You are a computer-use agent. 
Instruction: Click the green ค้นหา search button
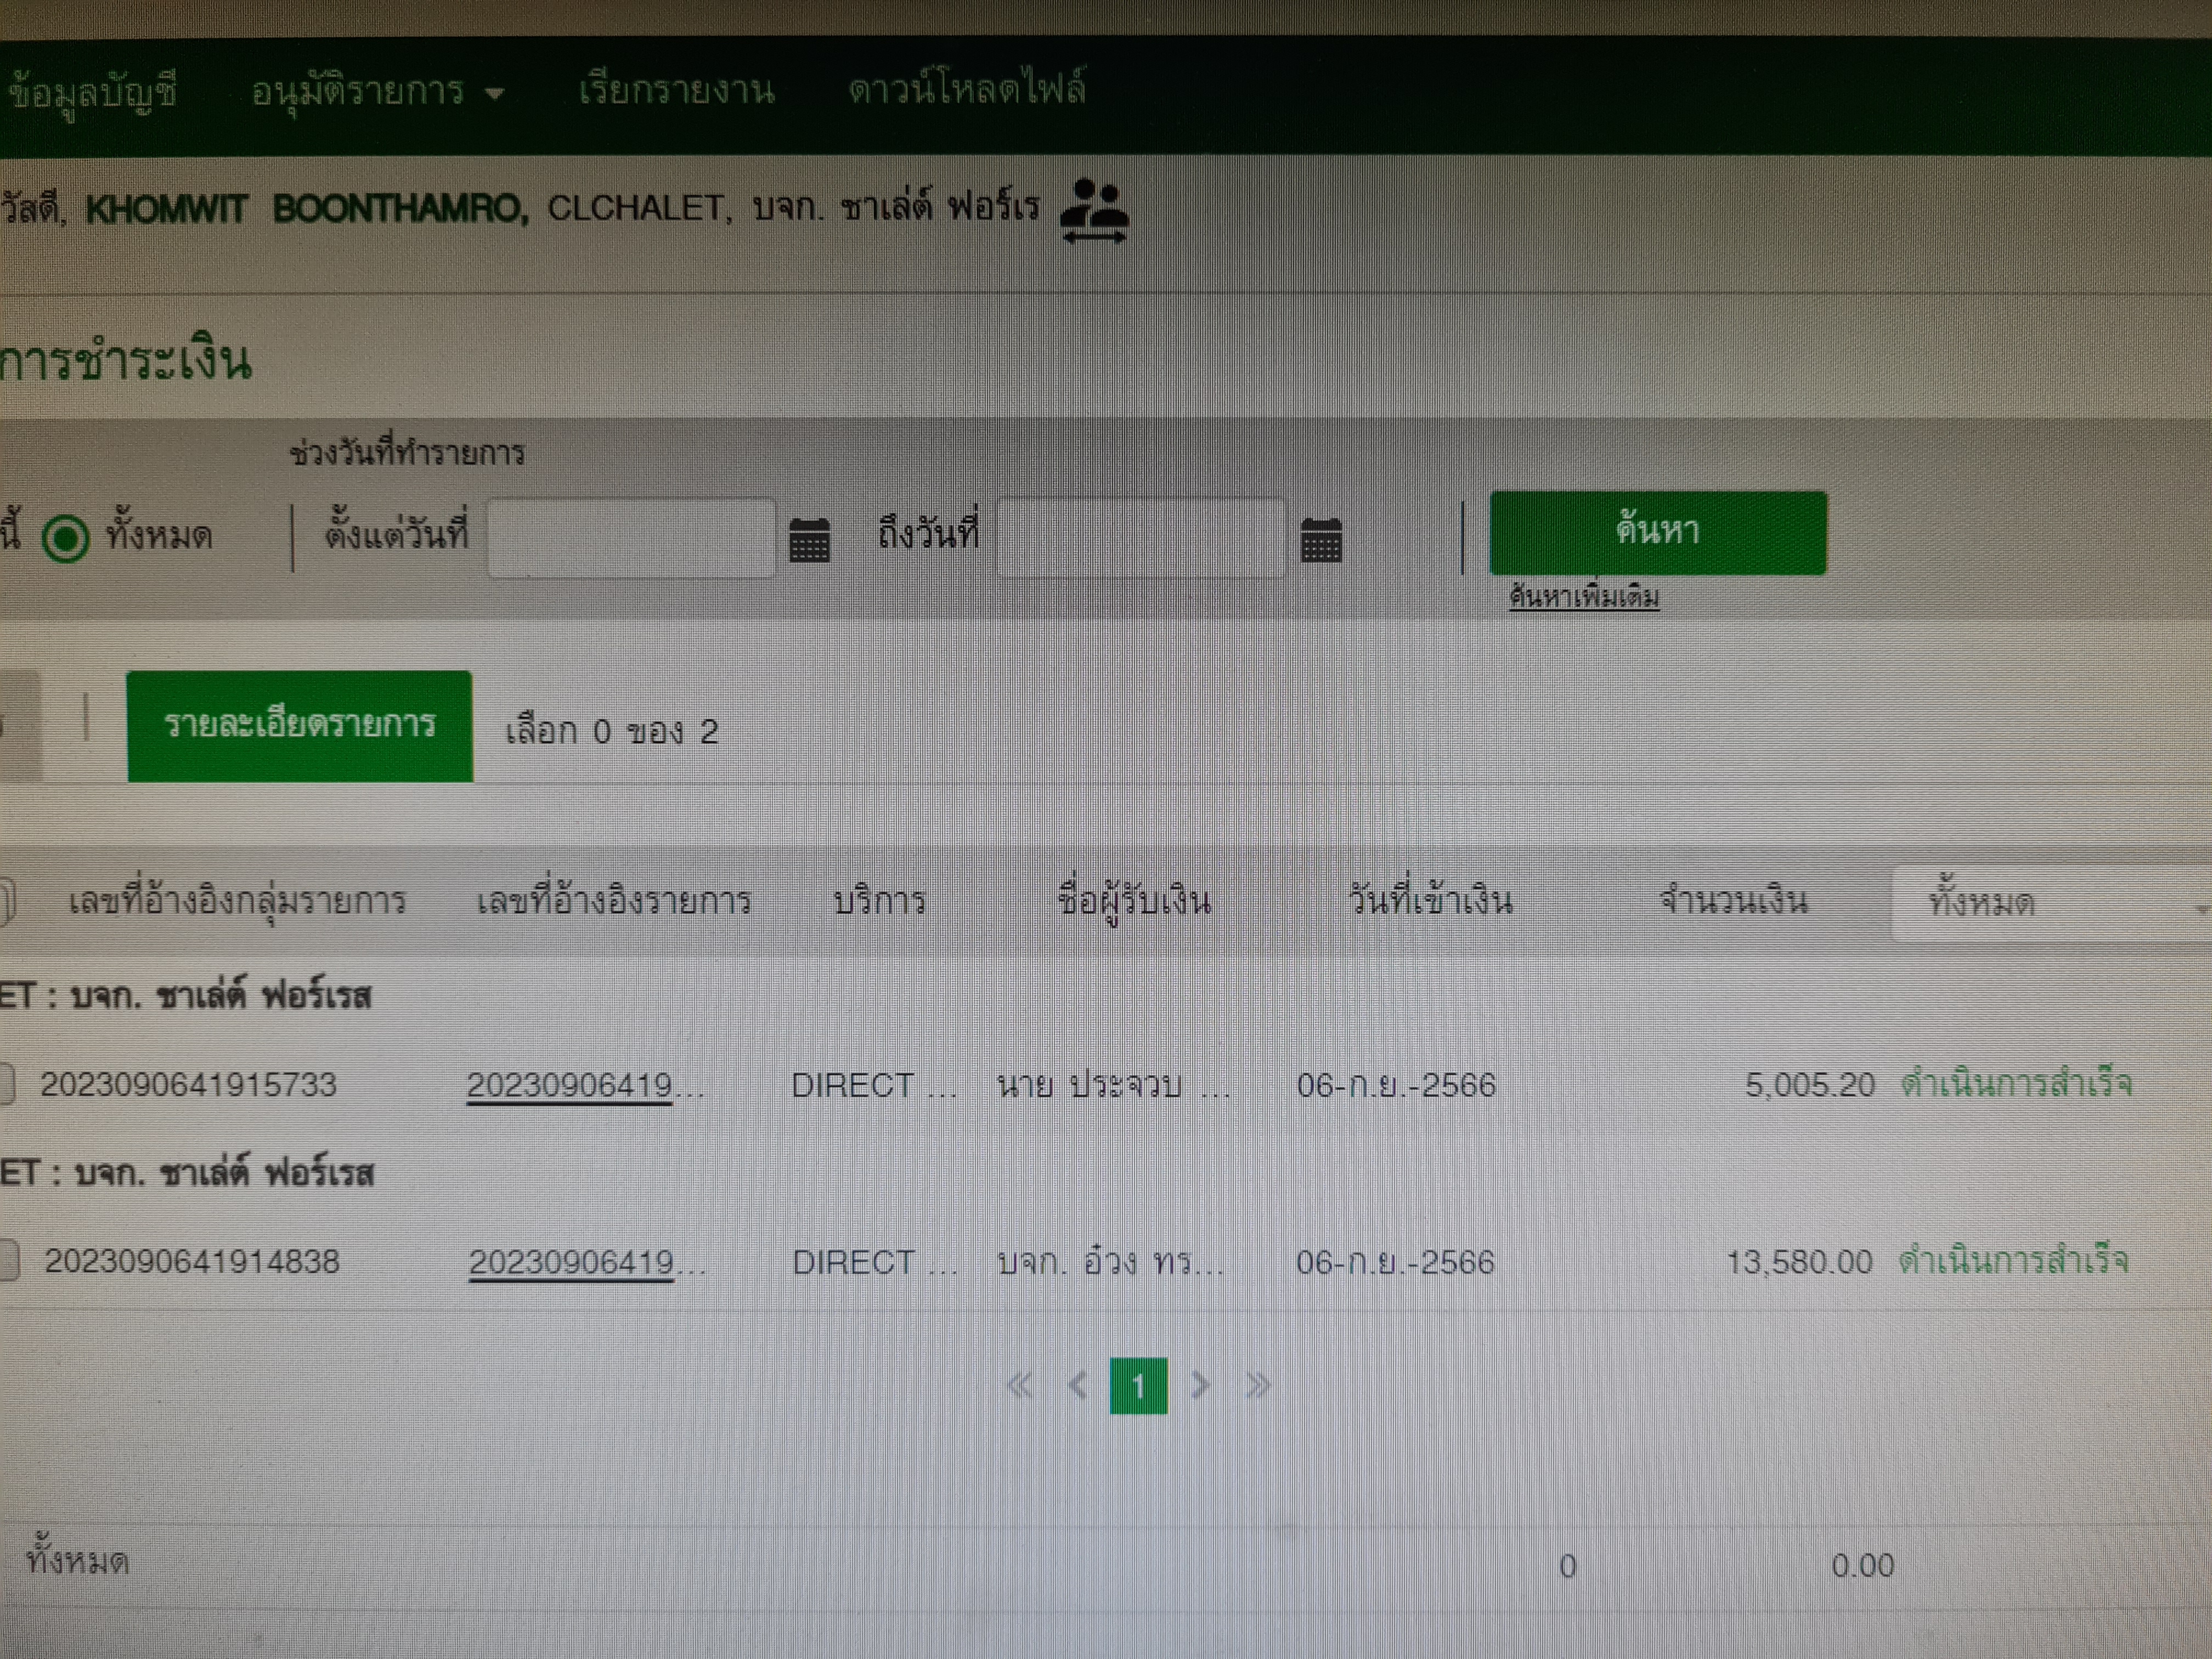tap(1657, 532)
